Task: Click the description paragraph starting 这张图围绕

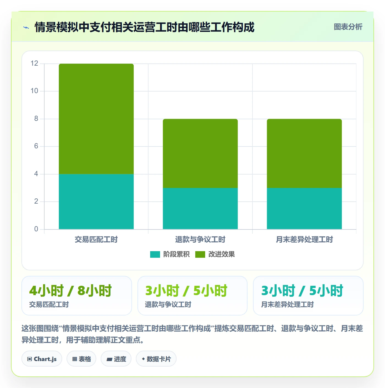Action: [x=193, y=334]
